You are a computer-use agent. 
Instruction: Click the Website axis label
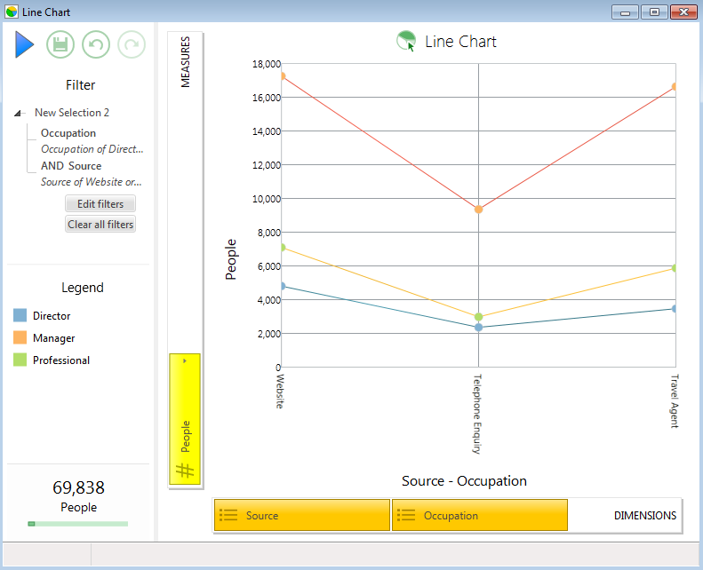(x=280, y=392)
